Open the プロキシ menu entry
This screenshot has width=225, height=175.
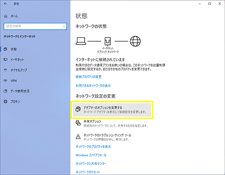pyautogui.click(x=35, y=101)
